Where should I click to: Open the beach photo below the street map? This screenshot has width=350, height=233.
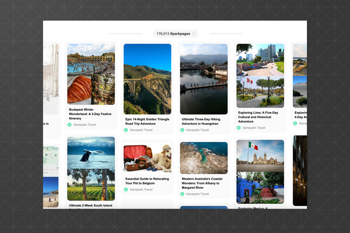[51, 192]
